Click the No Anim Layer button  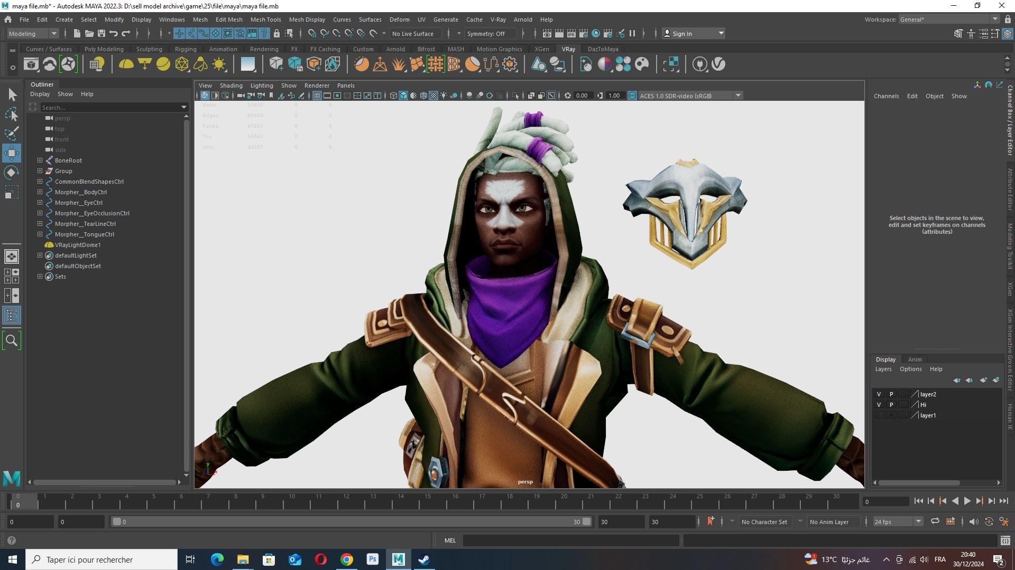(829, 522)
